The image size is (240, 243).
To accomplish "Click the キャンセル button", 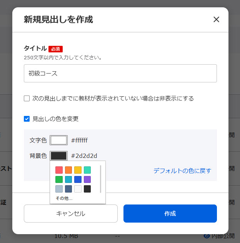I will coord(71,214).
